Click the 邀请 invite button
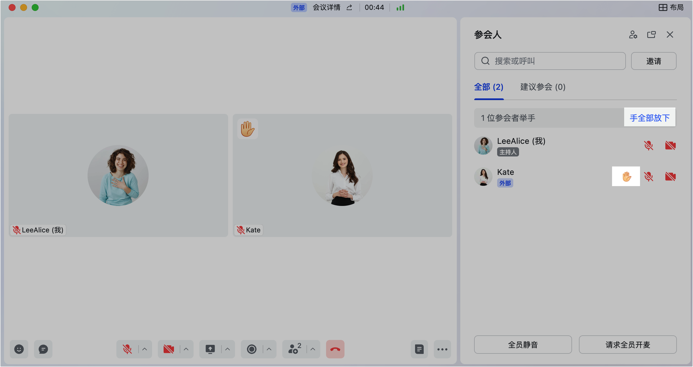 654,61
